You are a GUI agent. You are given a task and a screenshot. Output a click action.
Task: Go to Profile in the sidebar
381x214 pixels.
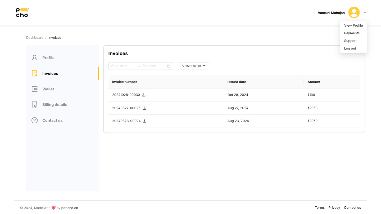pos(48,58)
